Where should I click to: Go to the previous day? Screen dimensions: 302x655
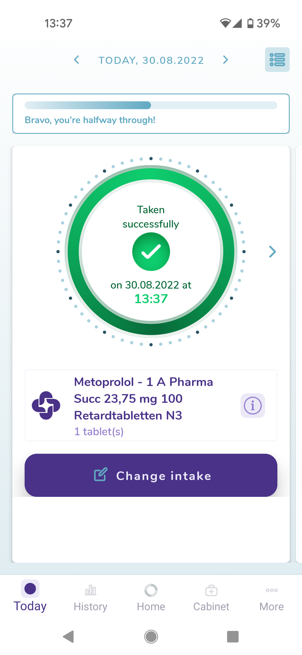[76, 60]
